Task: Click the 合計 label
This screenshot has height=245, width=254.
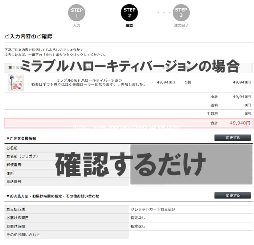Action: pos(214,123)
